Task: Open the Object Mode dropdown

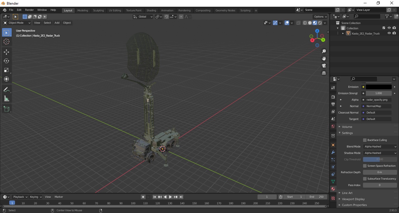Action: [17, 23]
